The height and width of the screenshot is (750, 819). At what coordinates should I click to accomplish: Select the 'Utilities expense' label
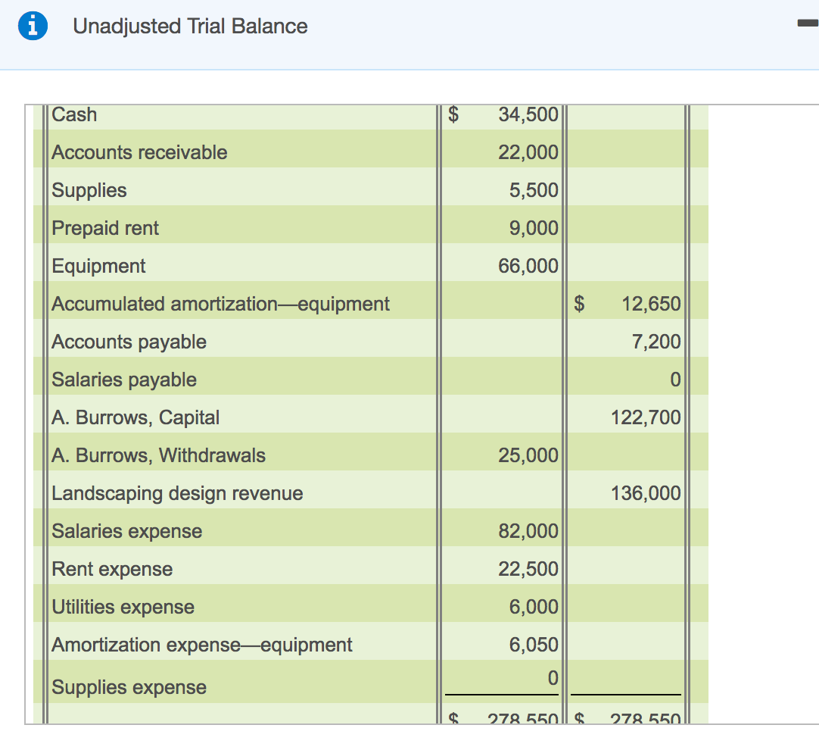(x=123, y=608)
